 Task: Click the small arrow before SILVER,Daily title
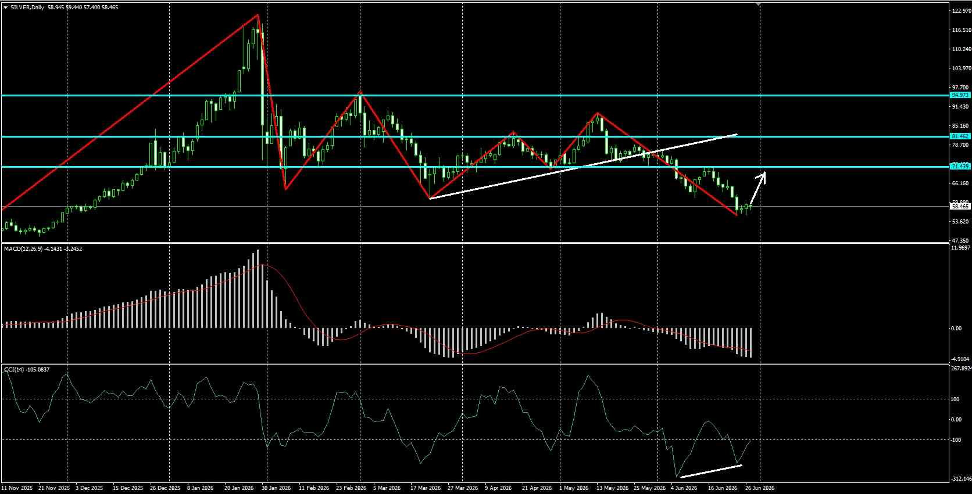[5, 7]
